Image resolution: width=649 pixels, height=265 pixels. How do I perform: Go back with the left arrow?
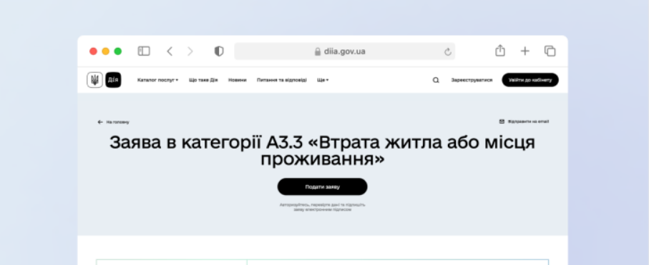[x=170, y=51]
